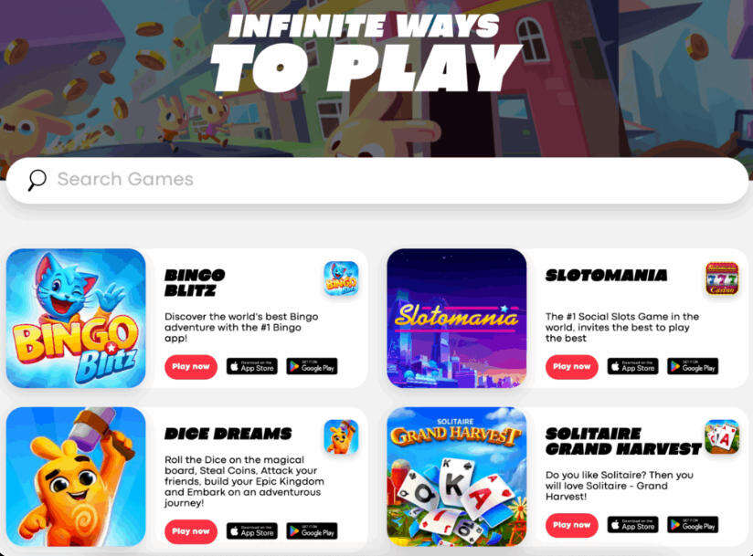Click Play now for Bingo Blitz
Screen dimensions: 753x556
(x=191, y=367)
